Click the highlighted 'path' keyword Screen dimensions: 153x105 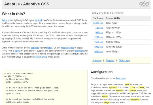(127, 85)
